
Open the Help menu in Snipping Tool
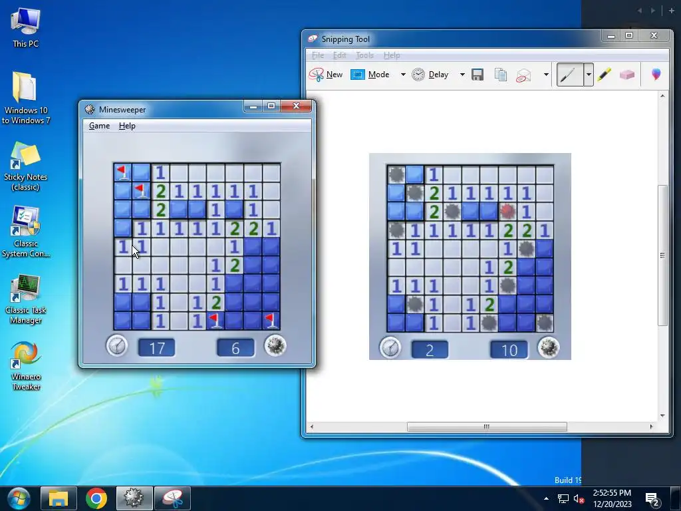[x=392, y=55]
